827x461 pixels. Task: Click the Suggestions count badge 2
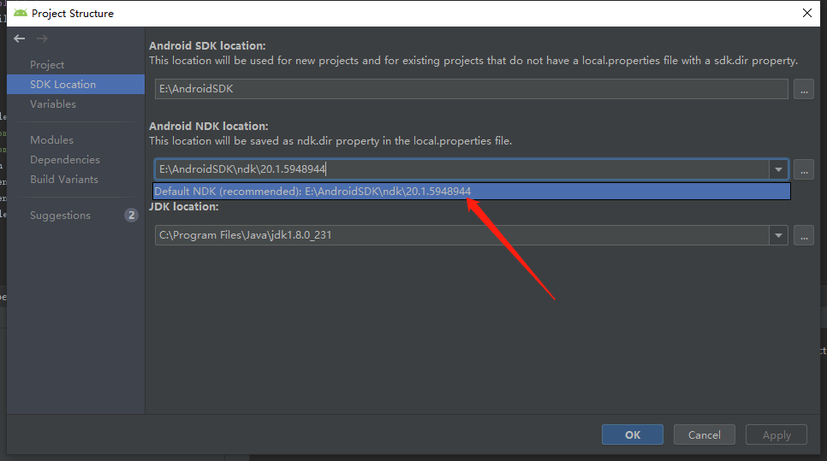pos(131,215)
